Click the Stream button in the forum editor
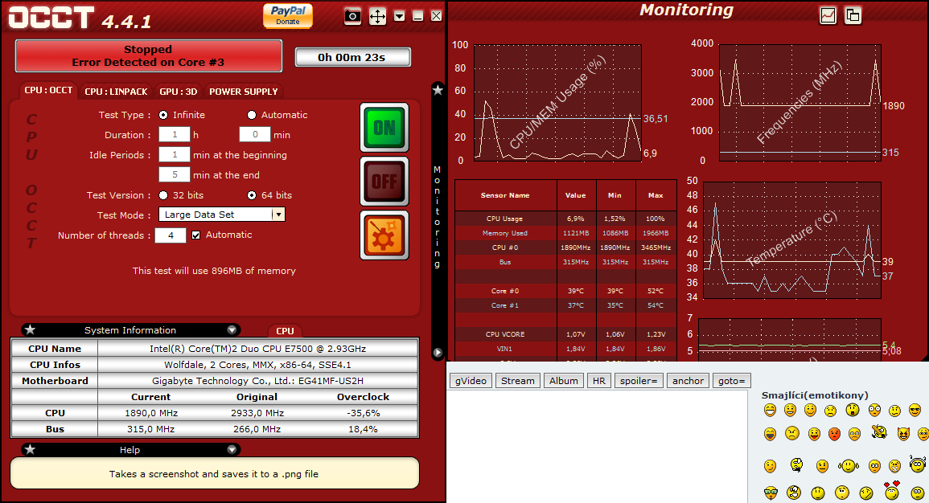This screenshot has width=929, height=503. click(518, 381)
